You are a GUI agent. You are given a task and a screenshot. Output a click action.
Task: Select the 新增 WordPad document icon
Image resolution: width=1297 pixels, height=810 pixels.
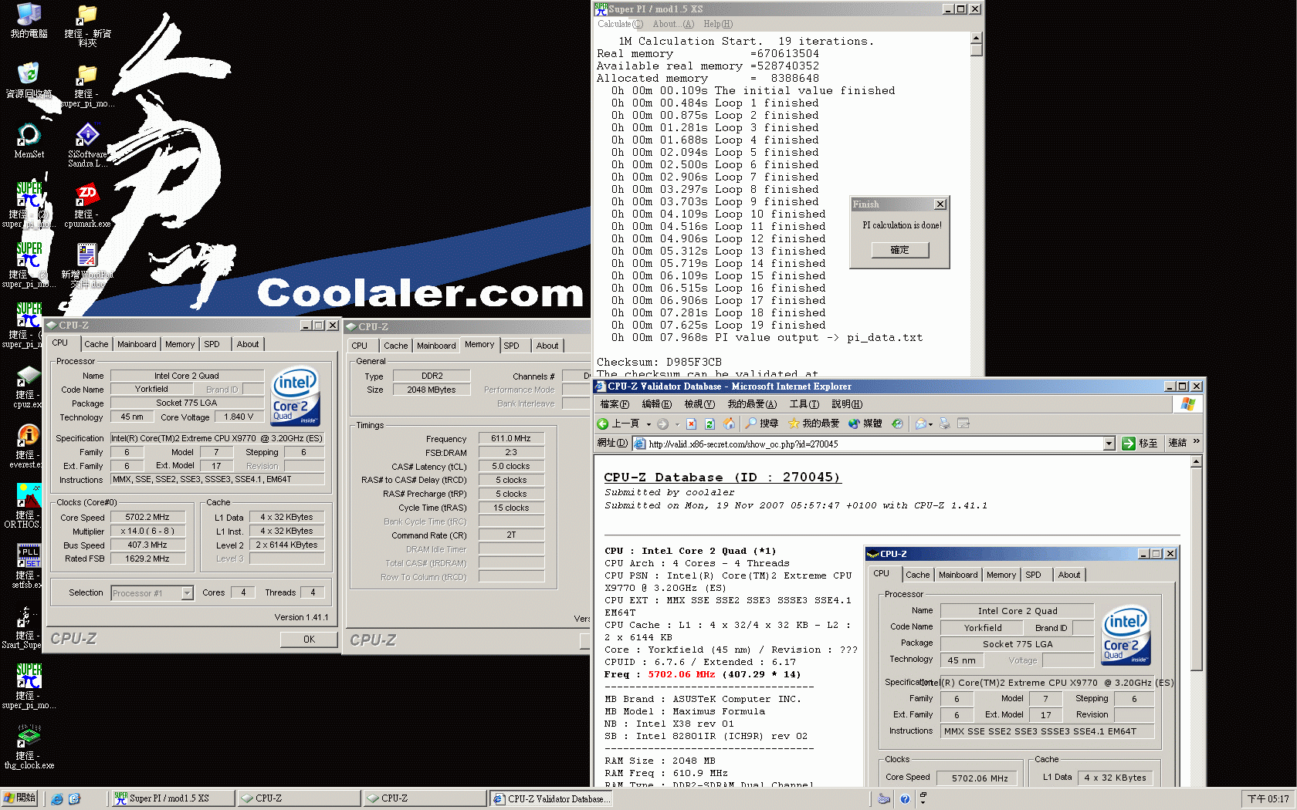(87, 265)
